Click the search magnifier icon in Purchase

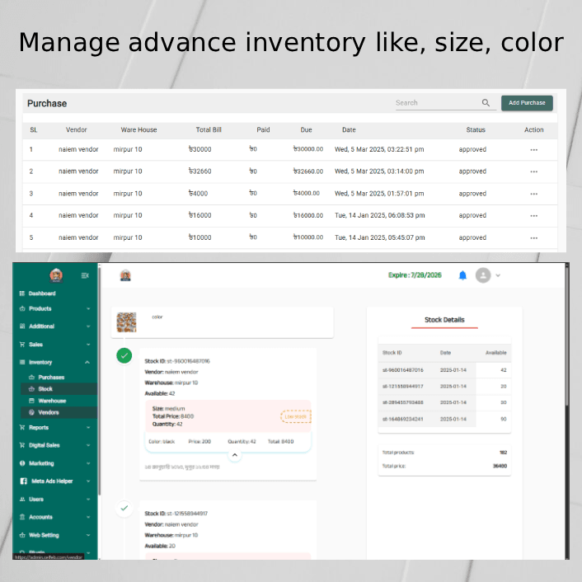point(486,103)
